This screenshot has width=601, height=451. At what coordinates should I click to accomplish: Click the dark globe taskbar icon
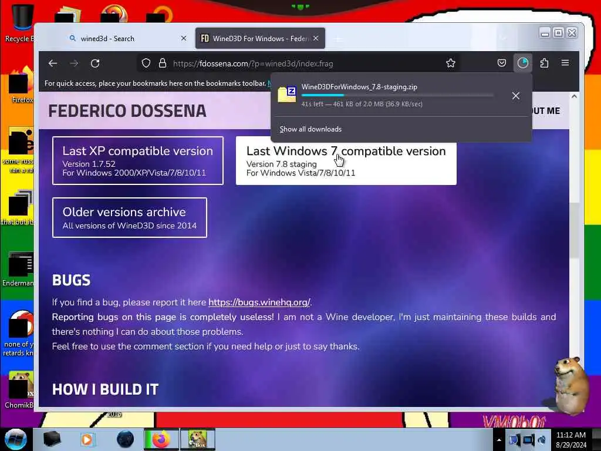[125, 439]
